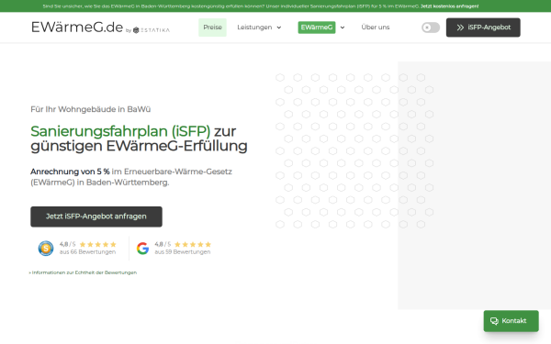Expand the EWärmeG dropdown chevron
551x344 pixels.
(x=343, y=28)
